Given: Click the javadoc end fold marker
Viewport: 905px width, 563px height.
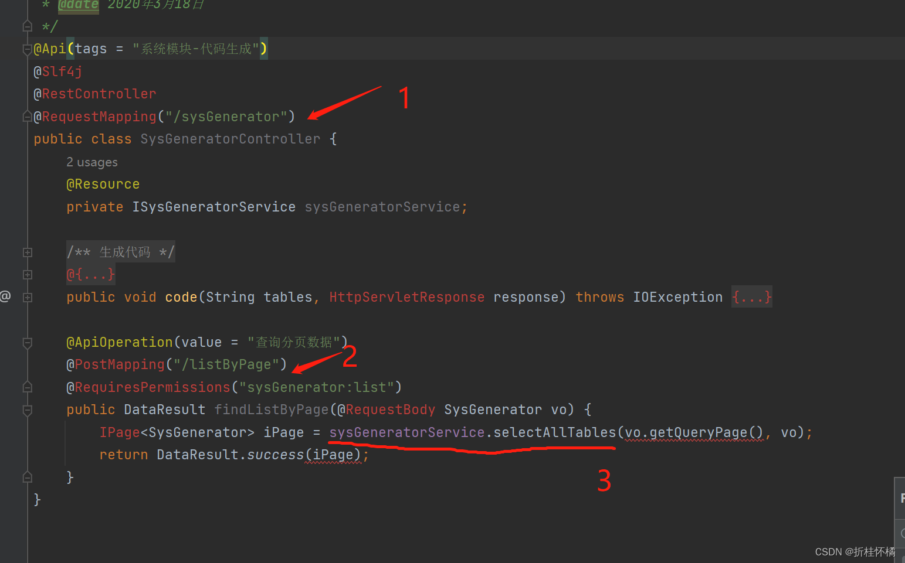Looking at the screenshot, I should tap(27, 26).
